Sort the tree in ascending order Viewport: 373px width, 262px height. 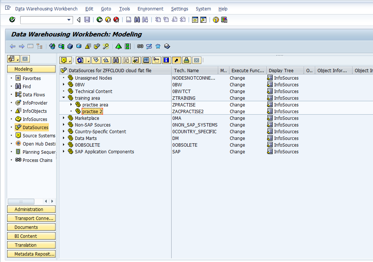[106, 60]
